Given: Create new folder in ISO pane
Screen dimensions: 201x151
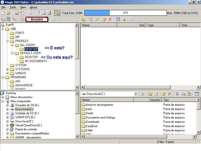Looking at the screenshot, I should [104, 19].
